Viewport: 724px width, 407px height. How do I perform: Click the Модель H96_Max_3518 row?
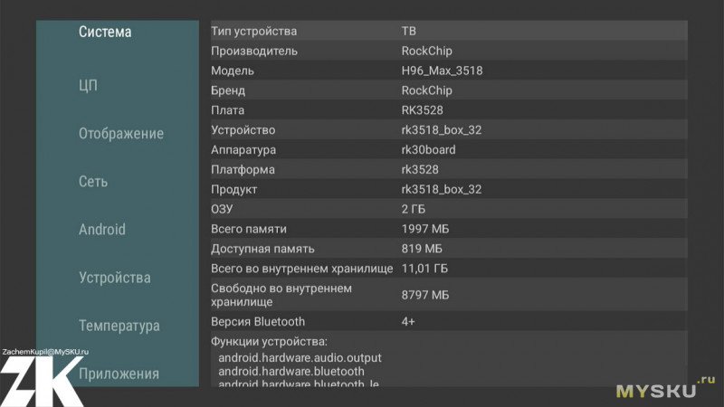coord(448,71)
